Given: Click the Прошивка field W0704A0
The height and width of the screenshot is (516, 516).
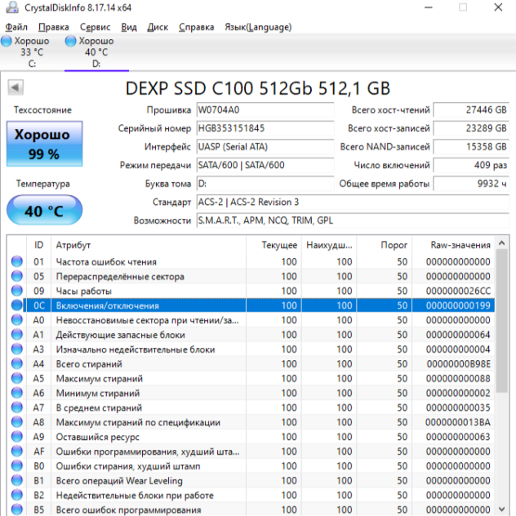Looking at the screenshot, I should (265, 110).
